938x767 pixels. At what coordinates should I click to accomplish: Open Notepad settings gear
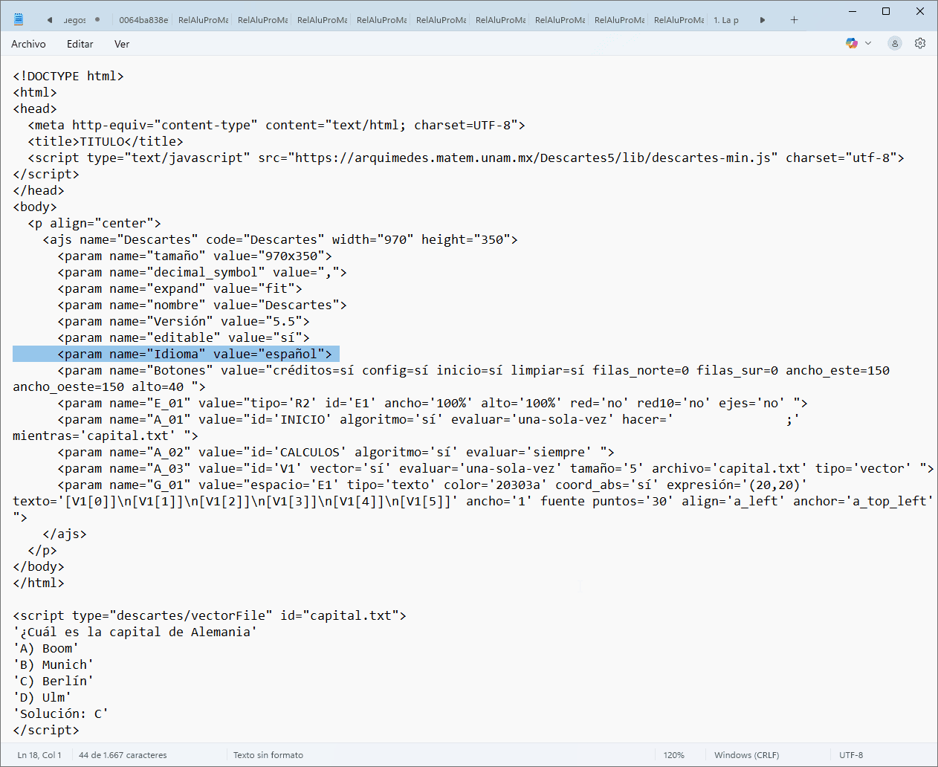point(920,44)
